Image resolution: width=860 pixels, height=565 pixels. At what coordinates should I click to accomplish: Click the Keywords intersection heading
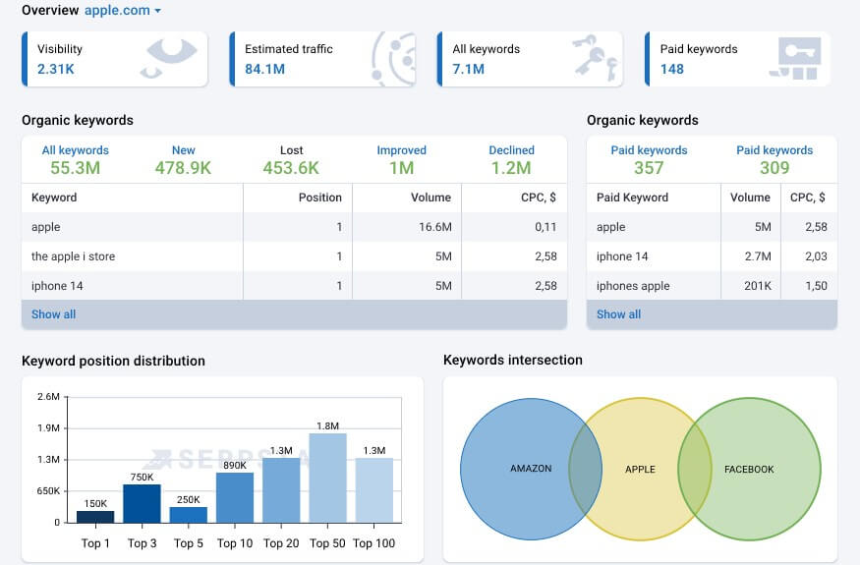point(513,360)
